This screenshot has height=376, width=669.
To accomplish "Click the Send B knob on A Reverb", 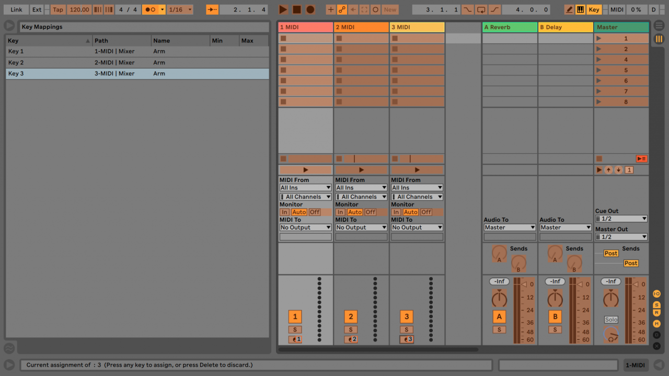I will click(518, 263).
